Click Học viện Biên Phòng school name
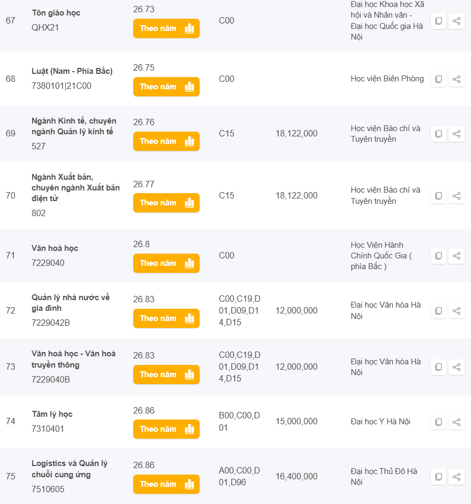This screenshot has width=471, height=504. point(387,79)
